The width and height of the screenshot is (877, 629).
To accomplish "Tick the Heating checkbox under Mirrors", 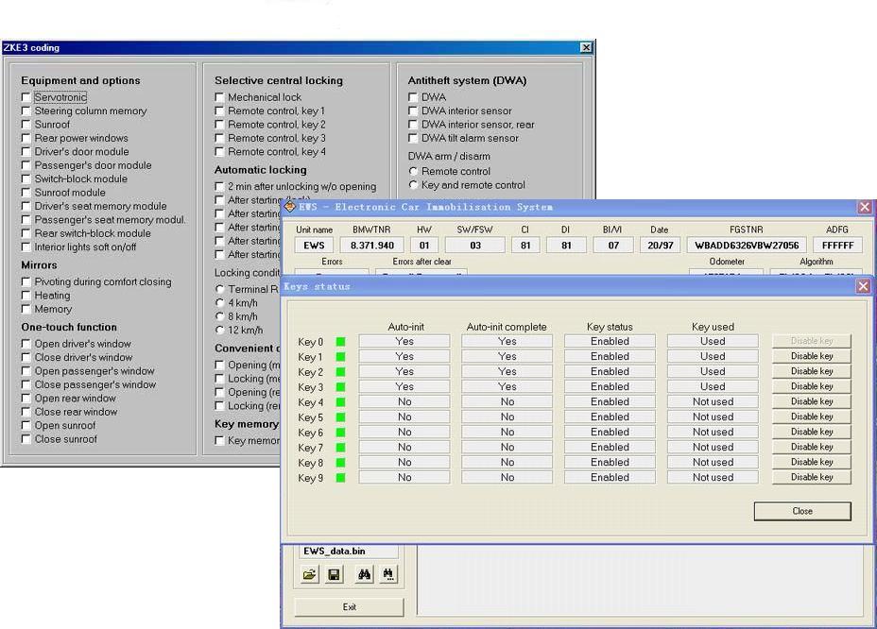I will point(26,296).
